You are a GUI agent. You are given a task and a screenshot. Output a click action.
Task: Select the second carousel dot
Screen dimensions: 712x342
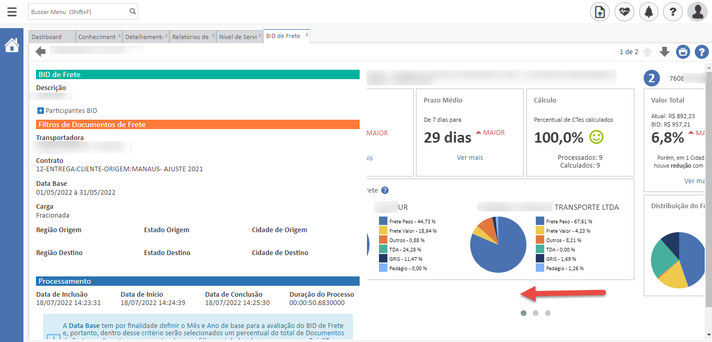point(535,313)
